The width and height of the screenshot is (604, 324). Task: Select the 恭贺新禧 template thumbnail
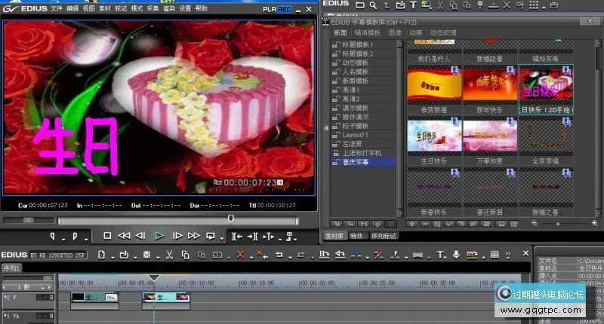434,85
